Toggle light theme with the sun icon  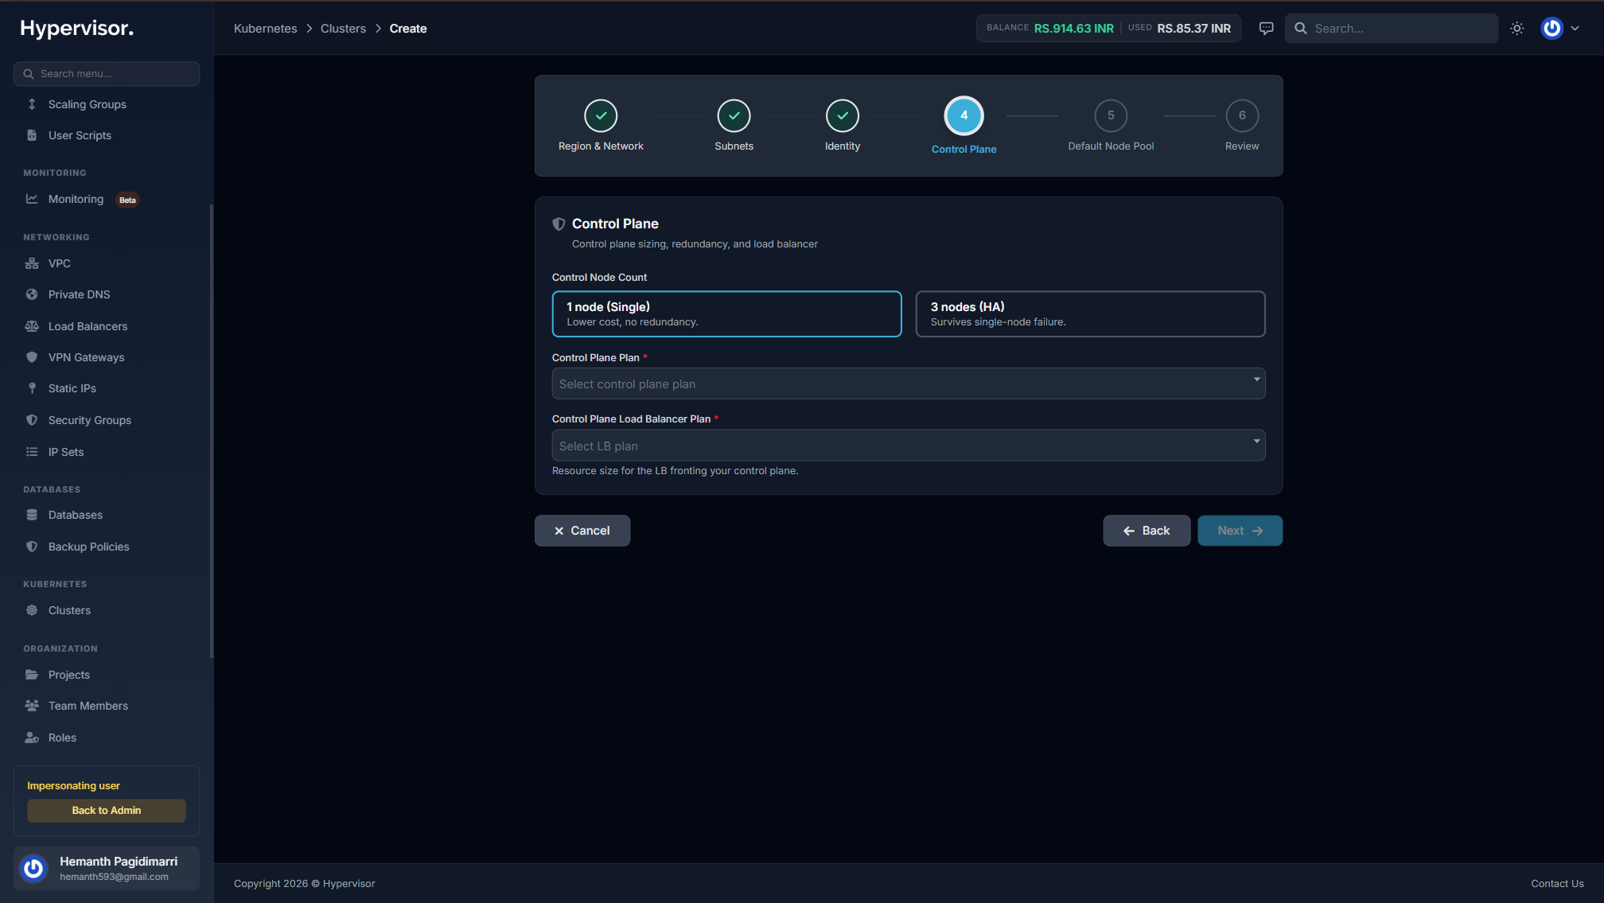click(1517, 28)
